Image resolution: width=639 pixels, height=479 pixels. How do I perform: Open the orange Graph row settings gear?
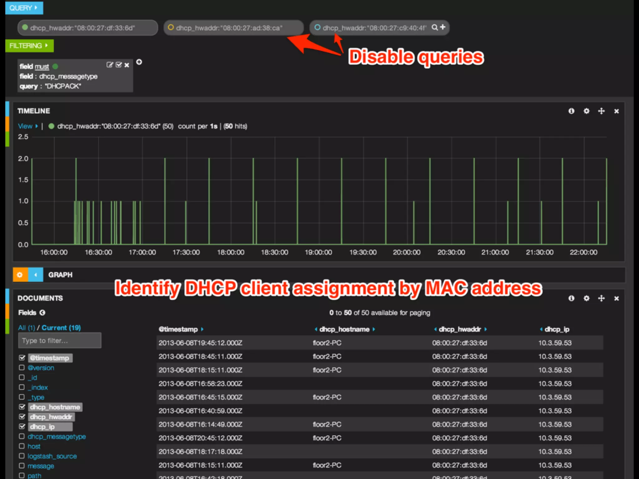(20, 275)
